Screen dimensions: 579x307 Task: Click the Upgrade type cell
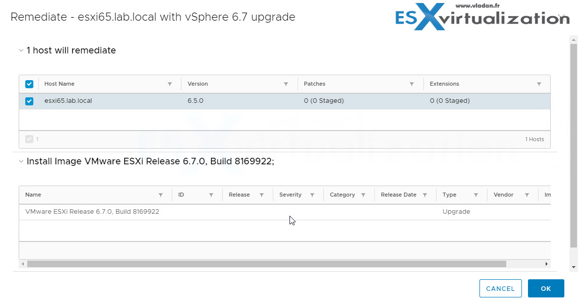(456, 212)
